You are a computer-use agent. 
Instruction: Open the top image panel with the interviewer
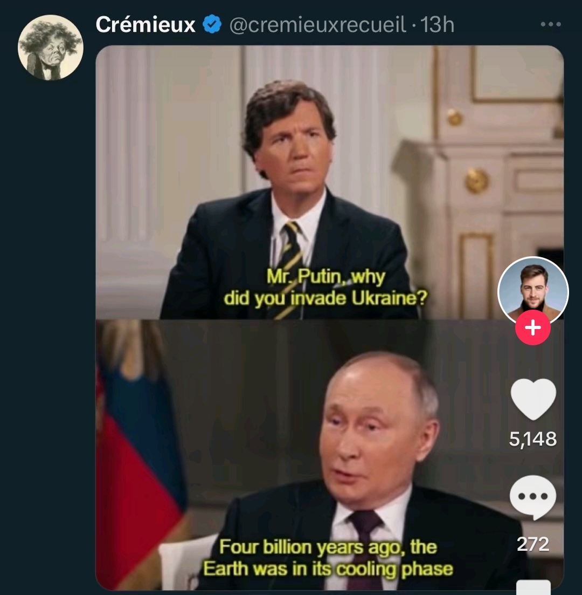click(329, 182)
